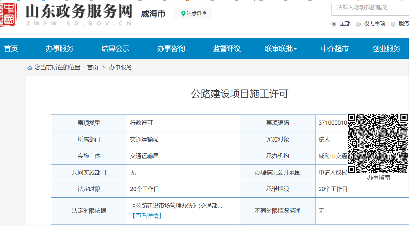Click the service search input box
409x226 pixels.
tap(369, 8)
